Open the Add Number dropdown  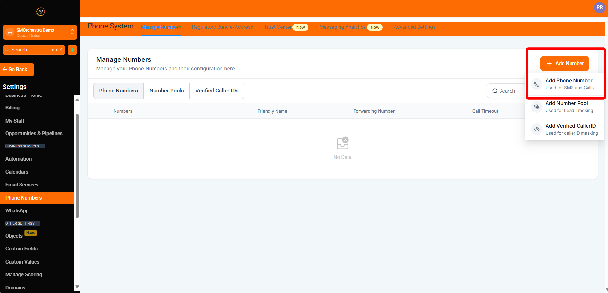click(x=564, y=63)
